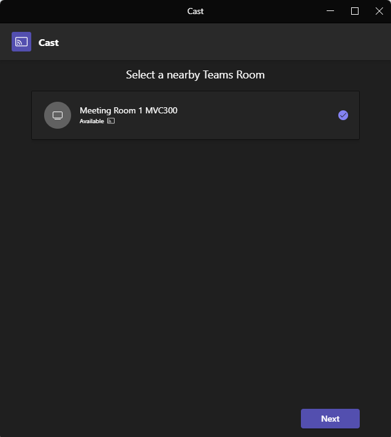Click the small cast icon beside Available
Screen dimensions: 391x437
coord(111,121)
